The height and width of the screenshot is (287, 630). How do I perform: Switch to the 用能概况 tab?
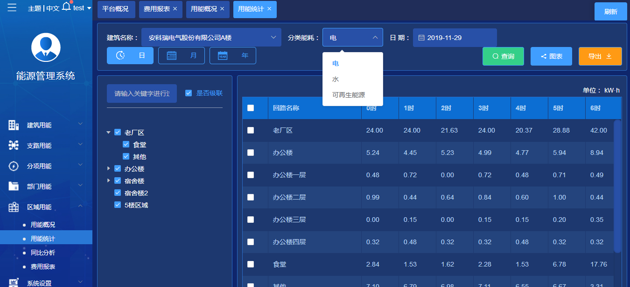204,9
